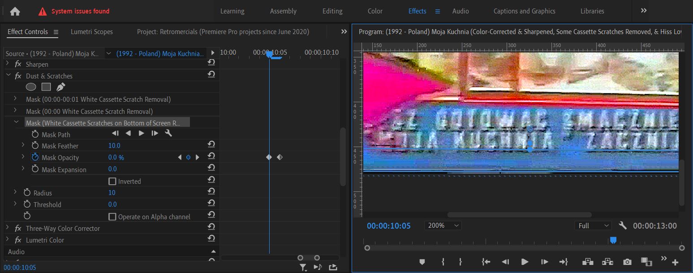
Task: Play the Program monitor
Action: tap(525, 262)
